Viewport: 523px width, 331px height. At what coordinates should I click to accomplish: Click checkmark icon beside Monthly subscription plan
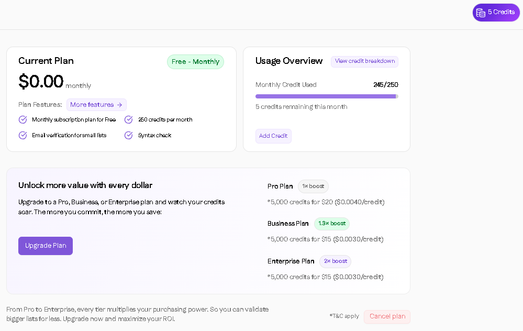tap(23, 119)
